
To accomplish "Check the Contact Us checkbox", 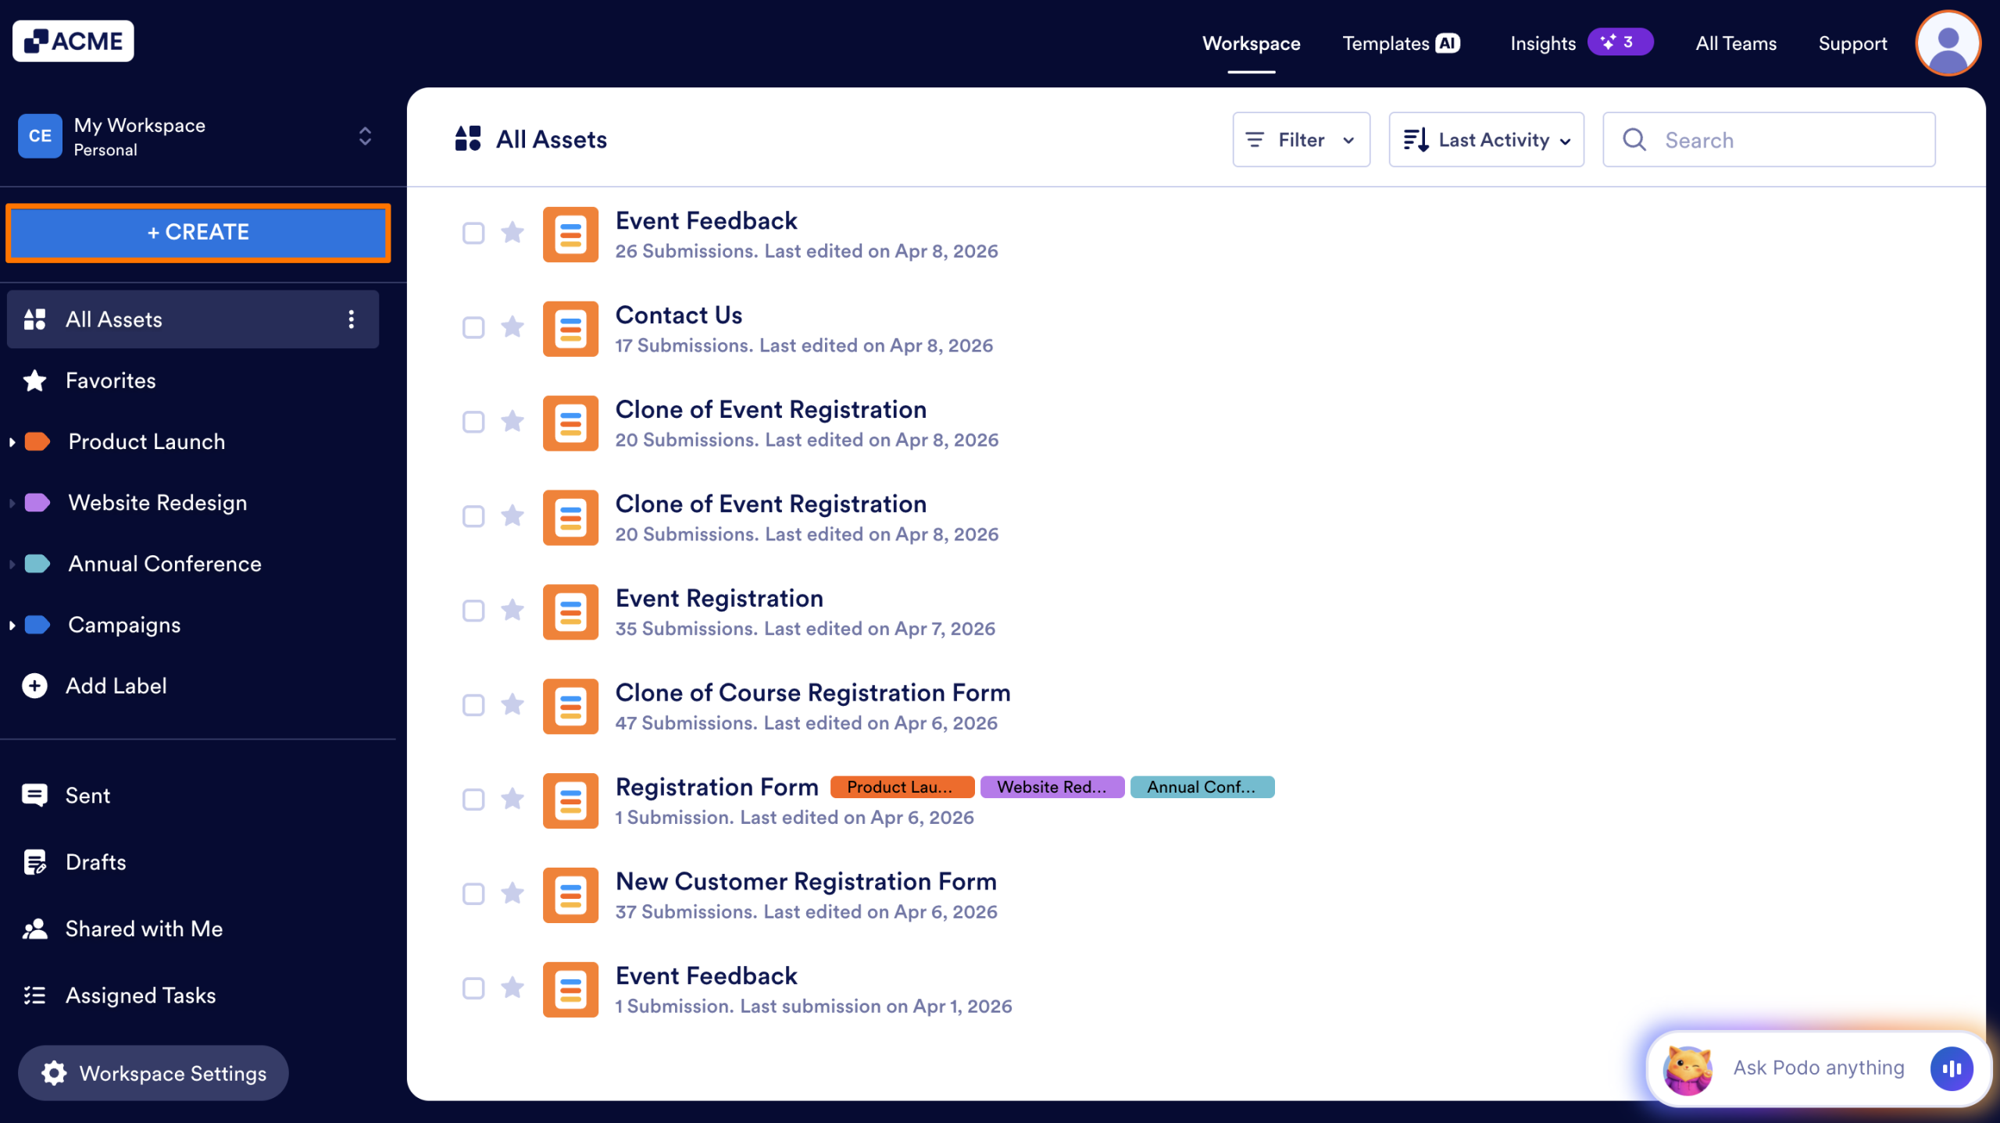I will (x=473, y=328).
